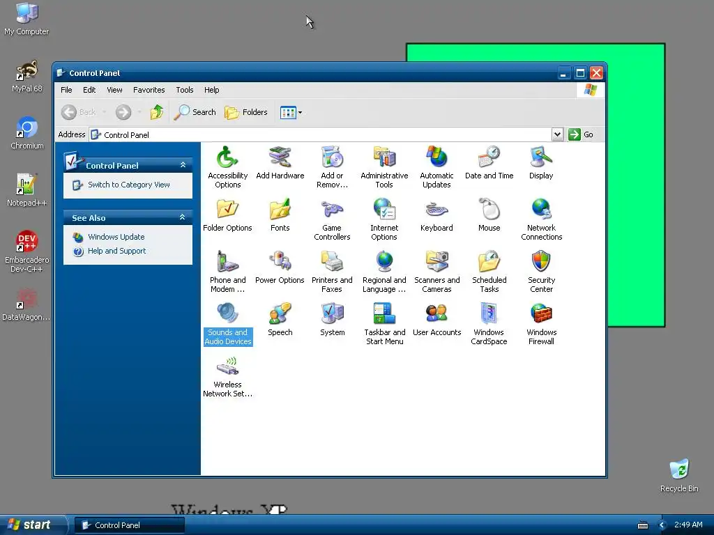Open User Accounts applet
The image size is (714, 535).
436,320
